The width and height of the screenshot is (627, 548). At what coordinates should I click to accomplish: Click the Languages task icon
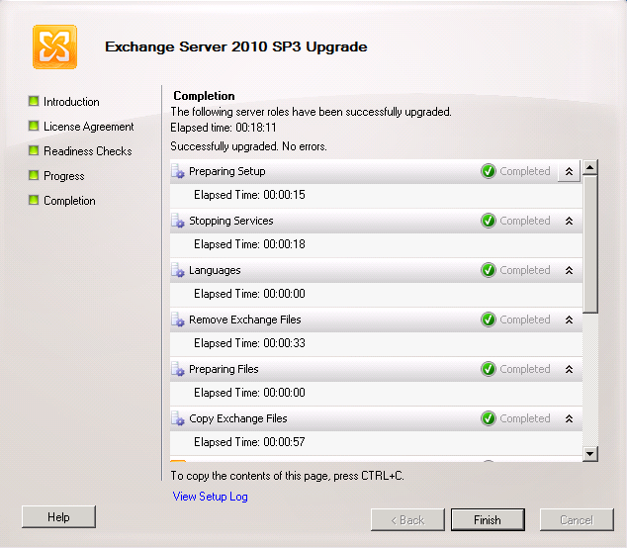point(178,270)
